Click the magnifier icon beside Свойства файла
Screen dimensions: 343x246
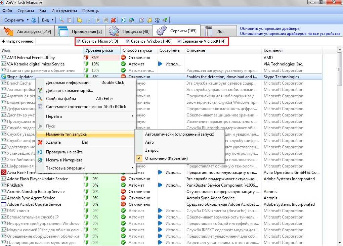point(40,99)
